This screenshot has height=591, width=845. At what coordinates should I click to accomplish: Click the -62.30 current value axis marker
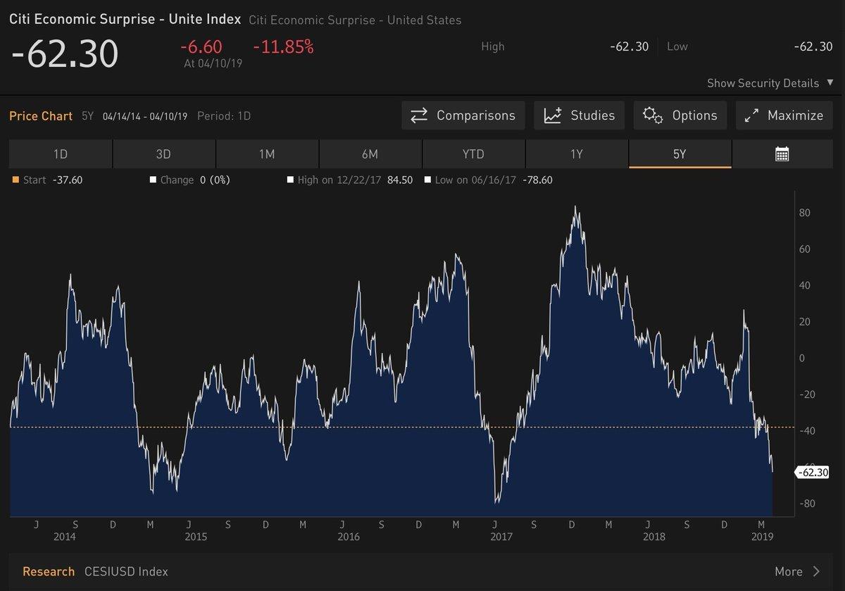click(813, 472)
